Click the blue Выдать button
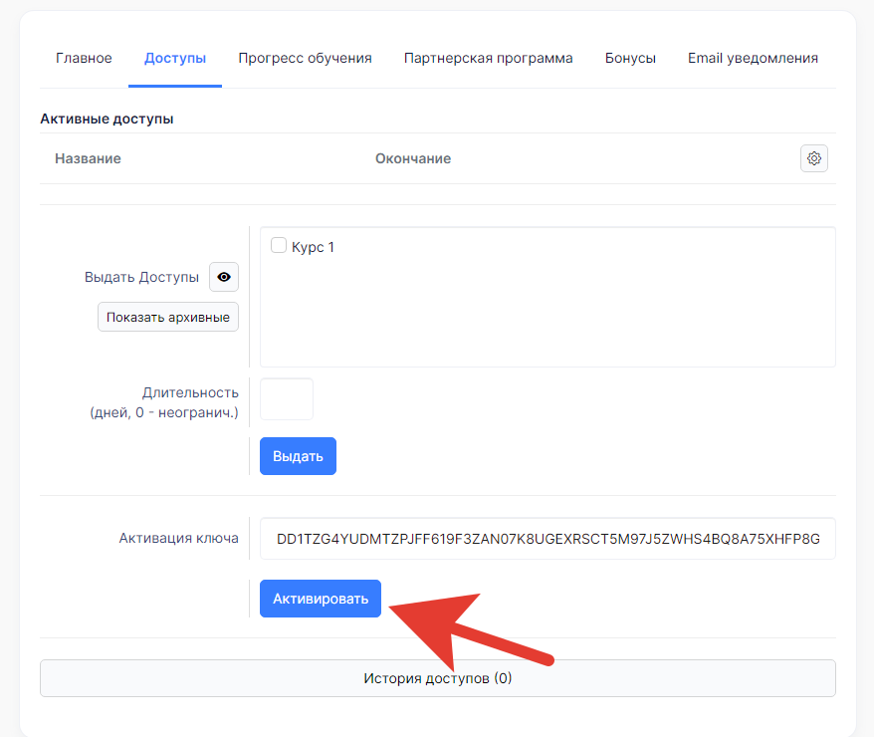Viewport: 874px width, 737px height. point(299,456)
